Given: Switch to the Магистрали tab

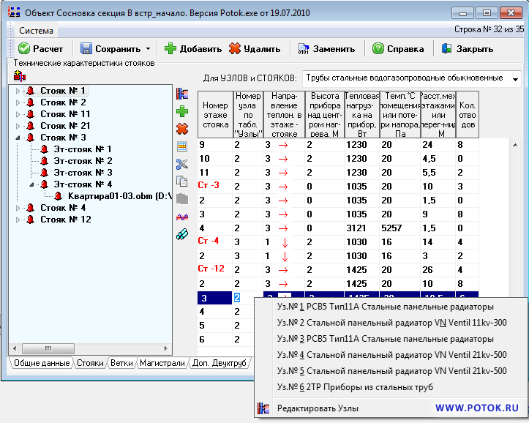Looking at the screenshot, I should (162, 363).
